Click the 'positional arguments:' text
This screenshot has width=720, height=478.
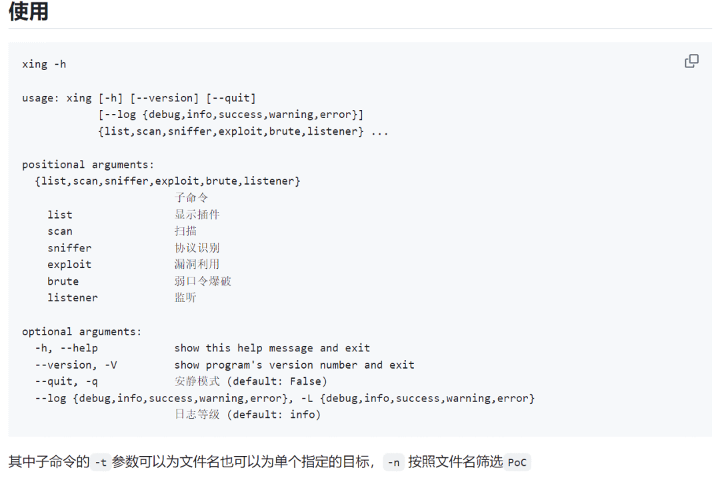[88, 165]
